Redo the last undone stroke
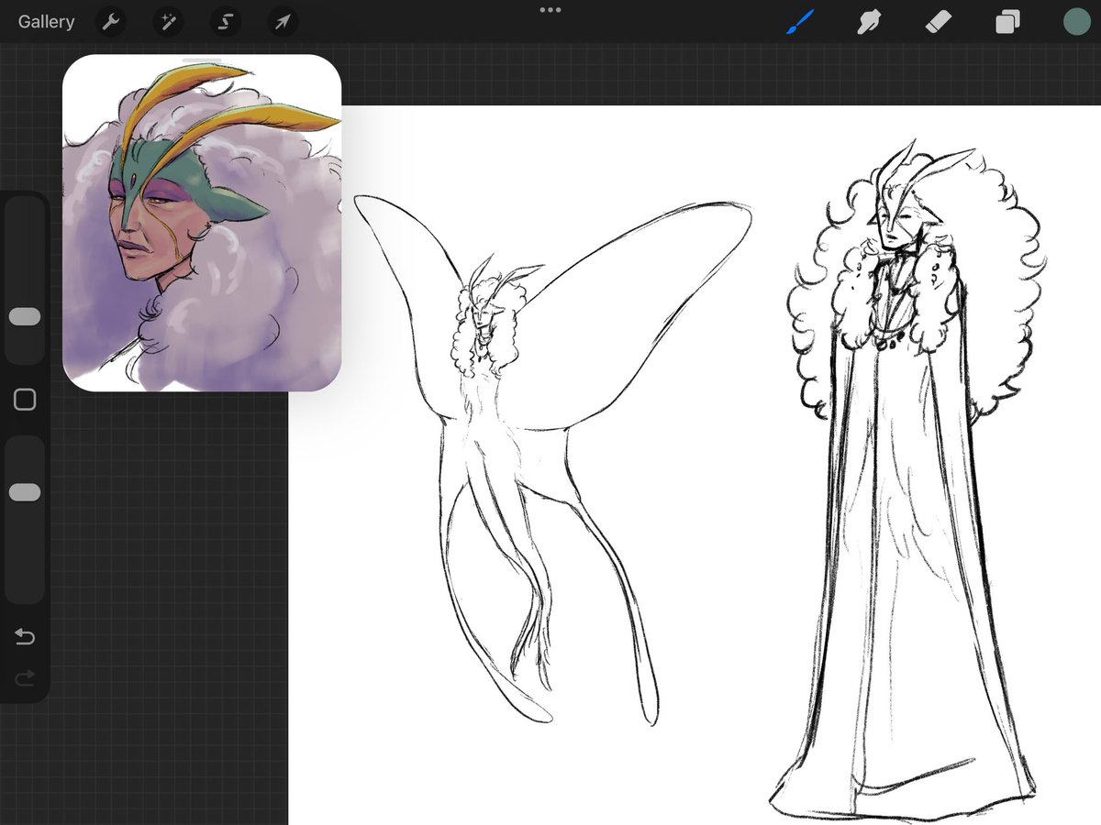Image resolution: width=1101 pixels, height=825 pixels. pos(25,678)
